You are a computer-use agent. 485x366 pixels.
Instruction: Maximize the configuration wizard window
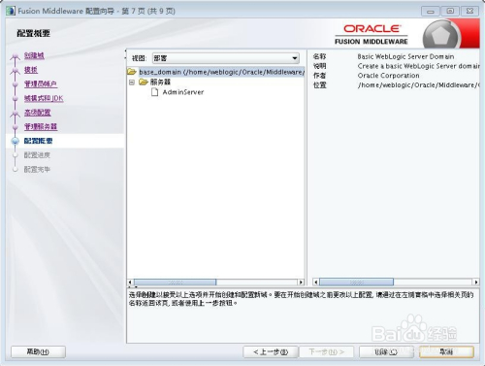point(450,11)
